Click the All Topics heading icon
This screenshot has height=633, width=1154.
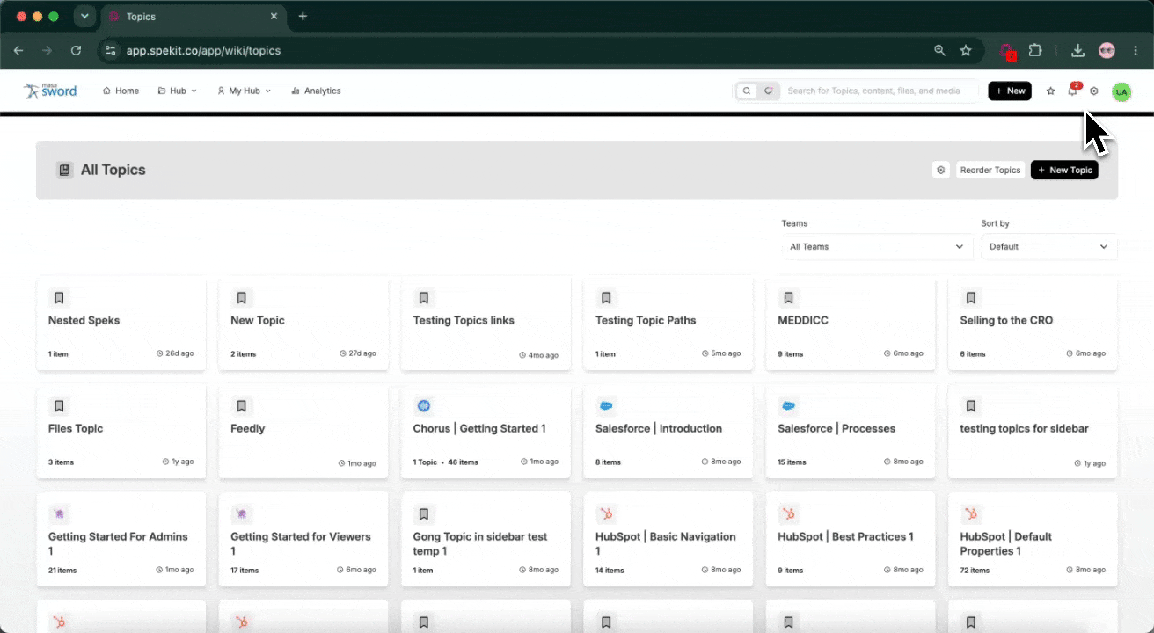(64, 170)
